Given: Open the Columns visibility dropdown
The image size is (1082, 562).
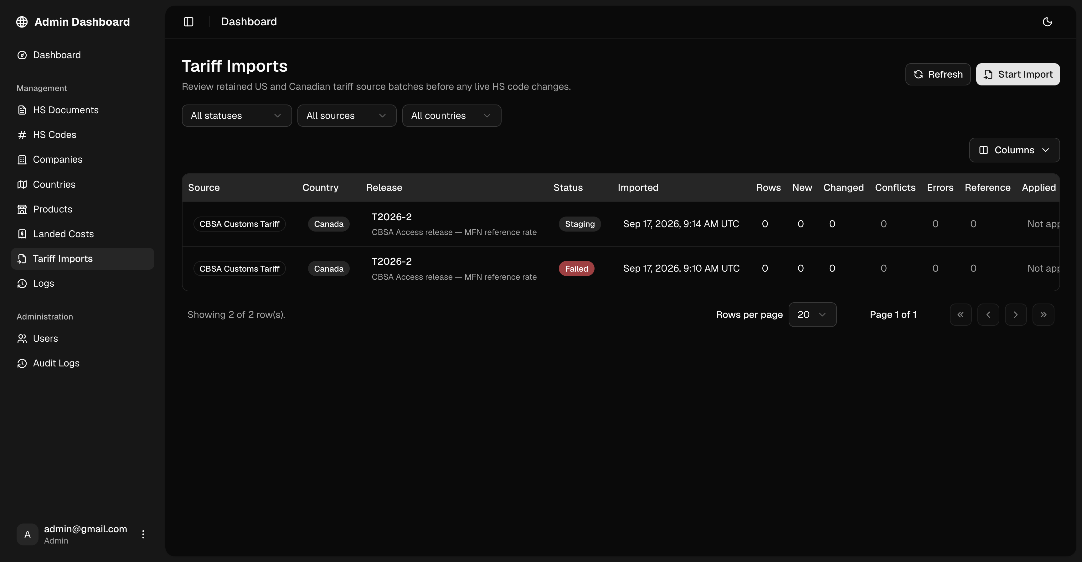Looking at the screenshot, I should click(1014, 150).
